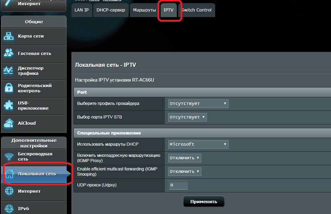
Task: Open Родительский контроль menu label
Action: tap(35, 88)
